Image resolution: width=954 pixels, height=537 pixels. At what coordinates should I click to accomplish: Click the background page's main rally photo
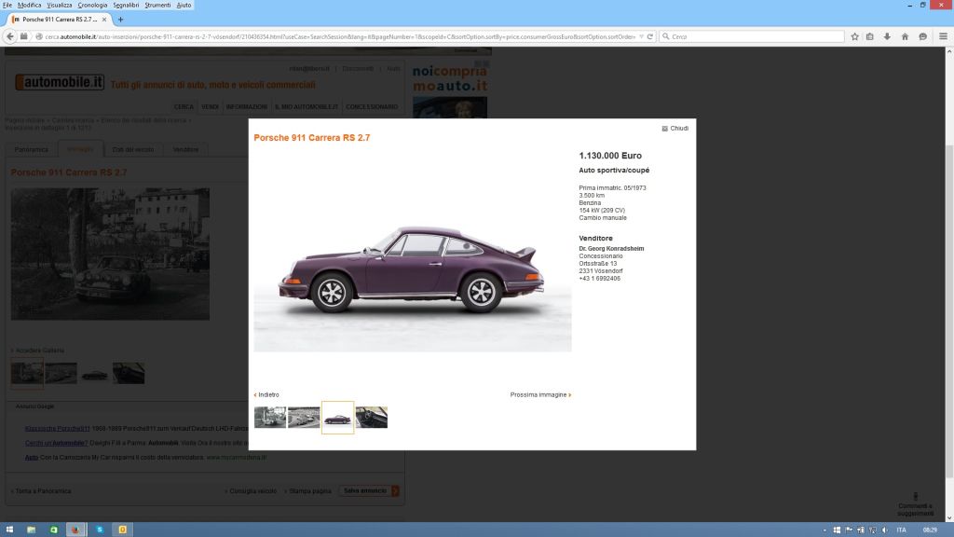click(x=110, y=254)
